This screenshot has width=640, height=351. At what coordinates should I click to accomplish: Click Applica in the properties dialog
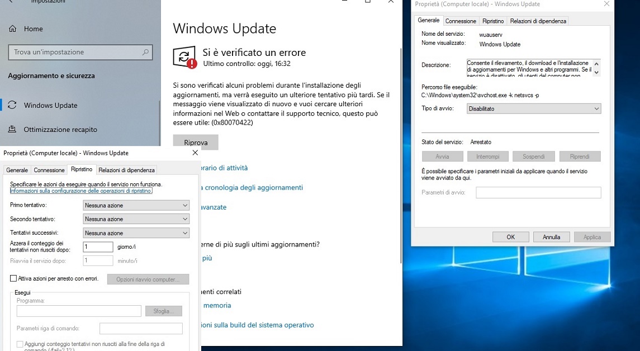pos(592,237)
